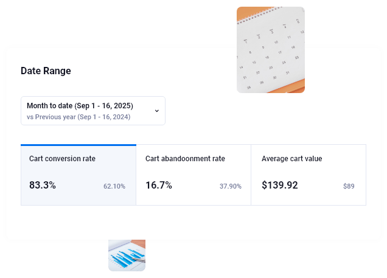Switch to Cart abandoonment rate tab
Image resolution: width=387 pixels, height=278 pixels.
[x=193, y=175]
